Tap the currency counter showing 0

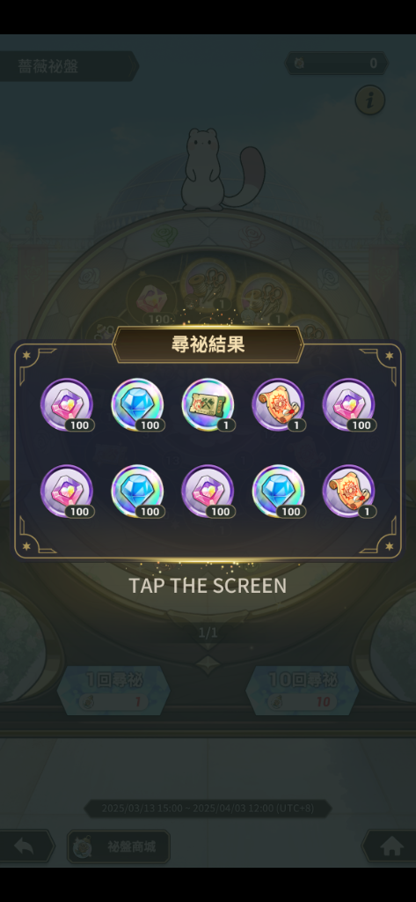[x=336, y=63]
